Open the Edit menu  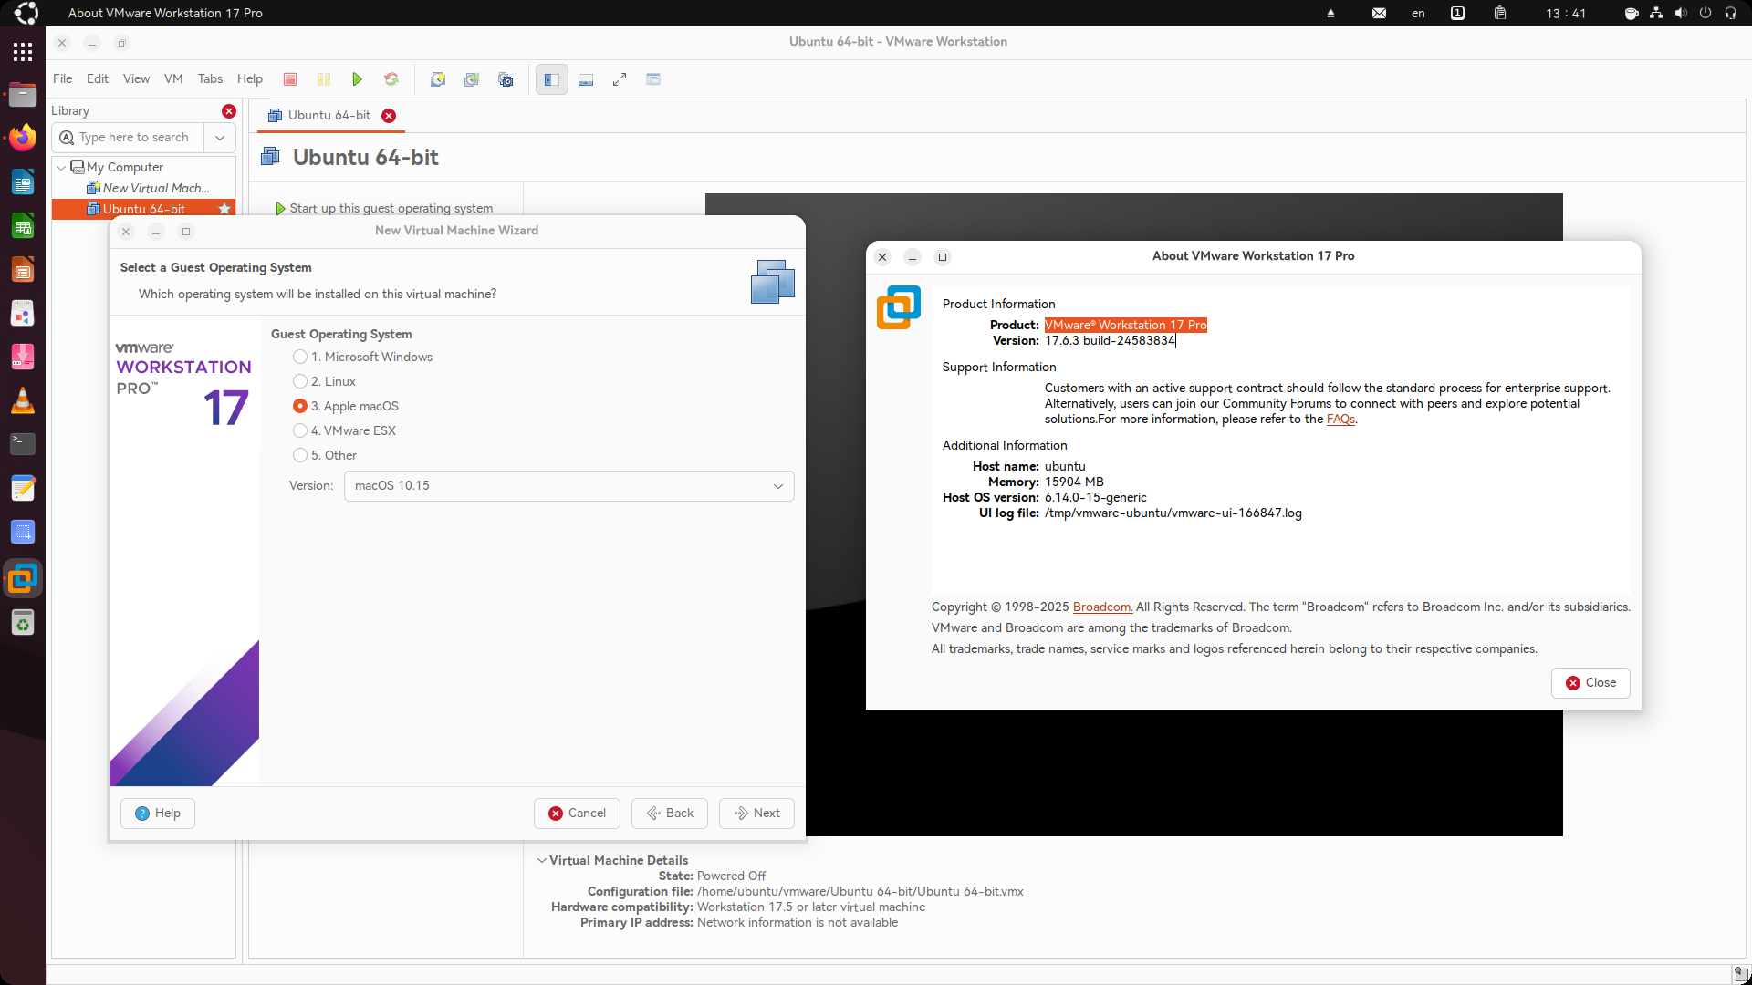coord(98,79)
